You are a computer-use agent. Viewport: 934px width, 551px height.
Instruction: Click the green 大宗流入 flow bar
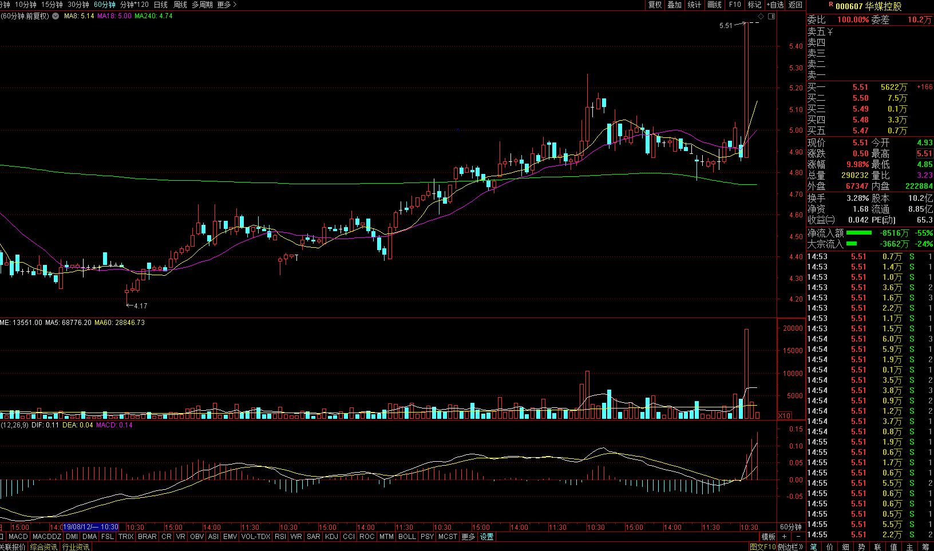coord(852,244)
